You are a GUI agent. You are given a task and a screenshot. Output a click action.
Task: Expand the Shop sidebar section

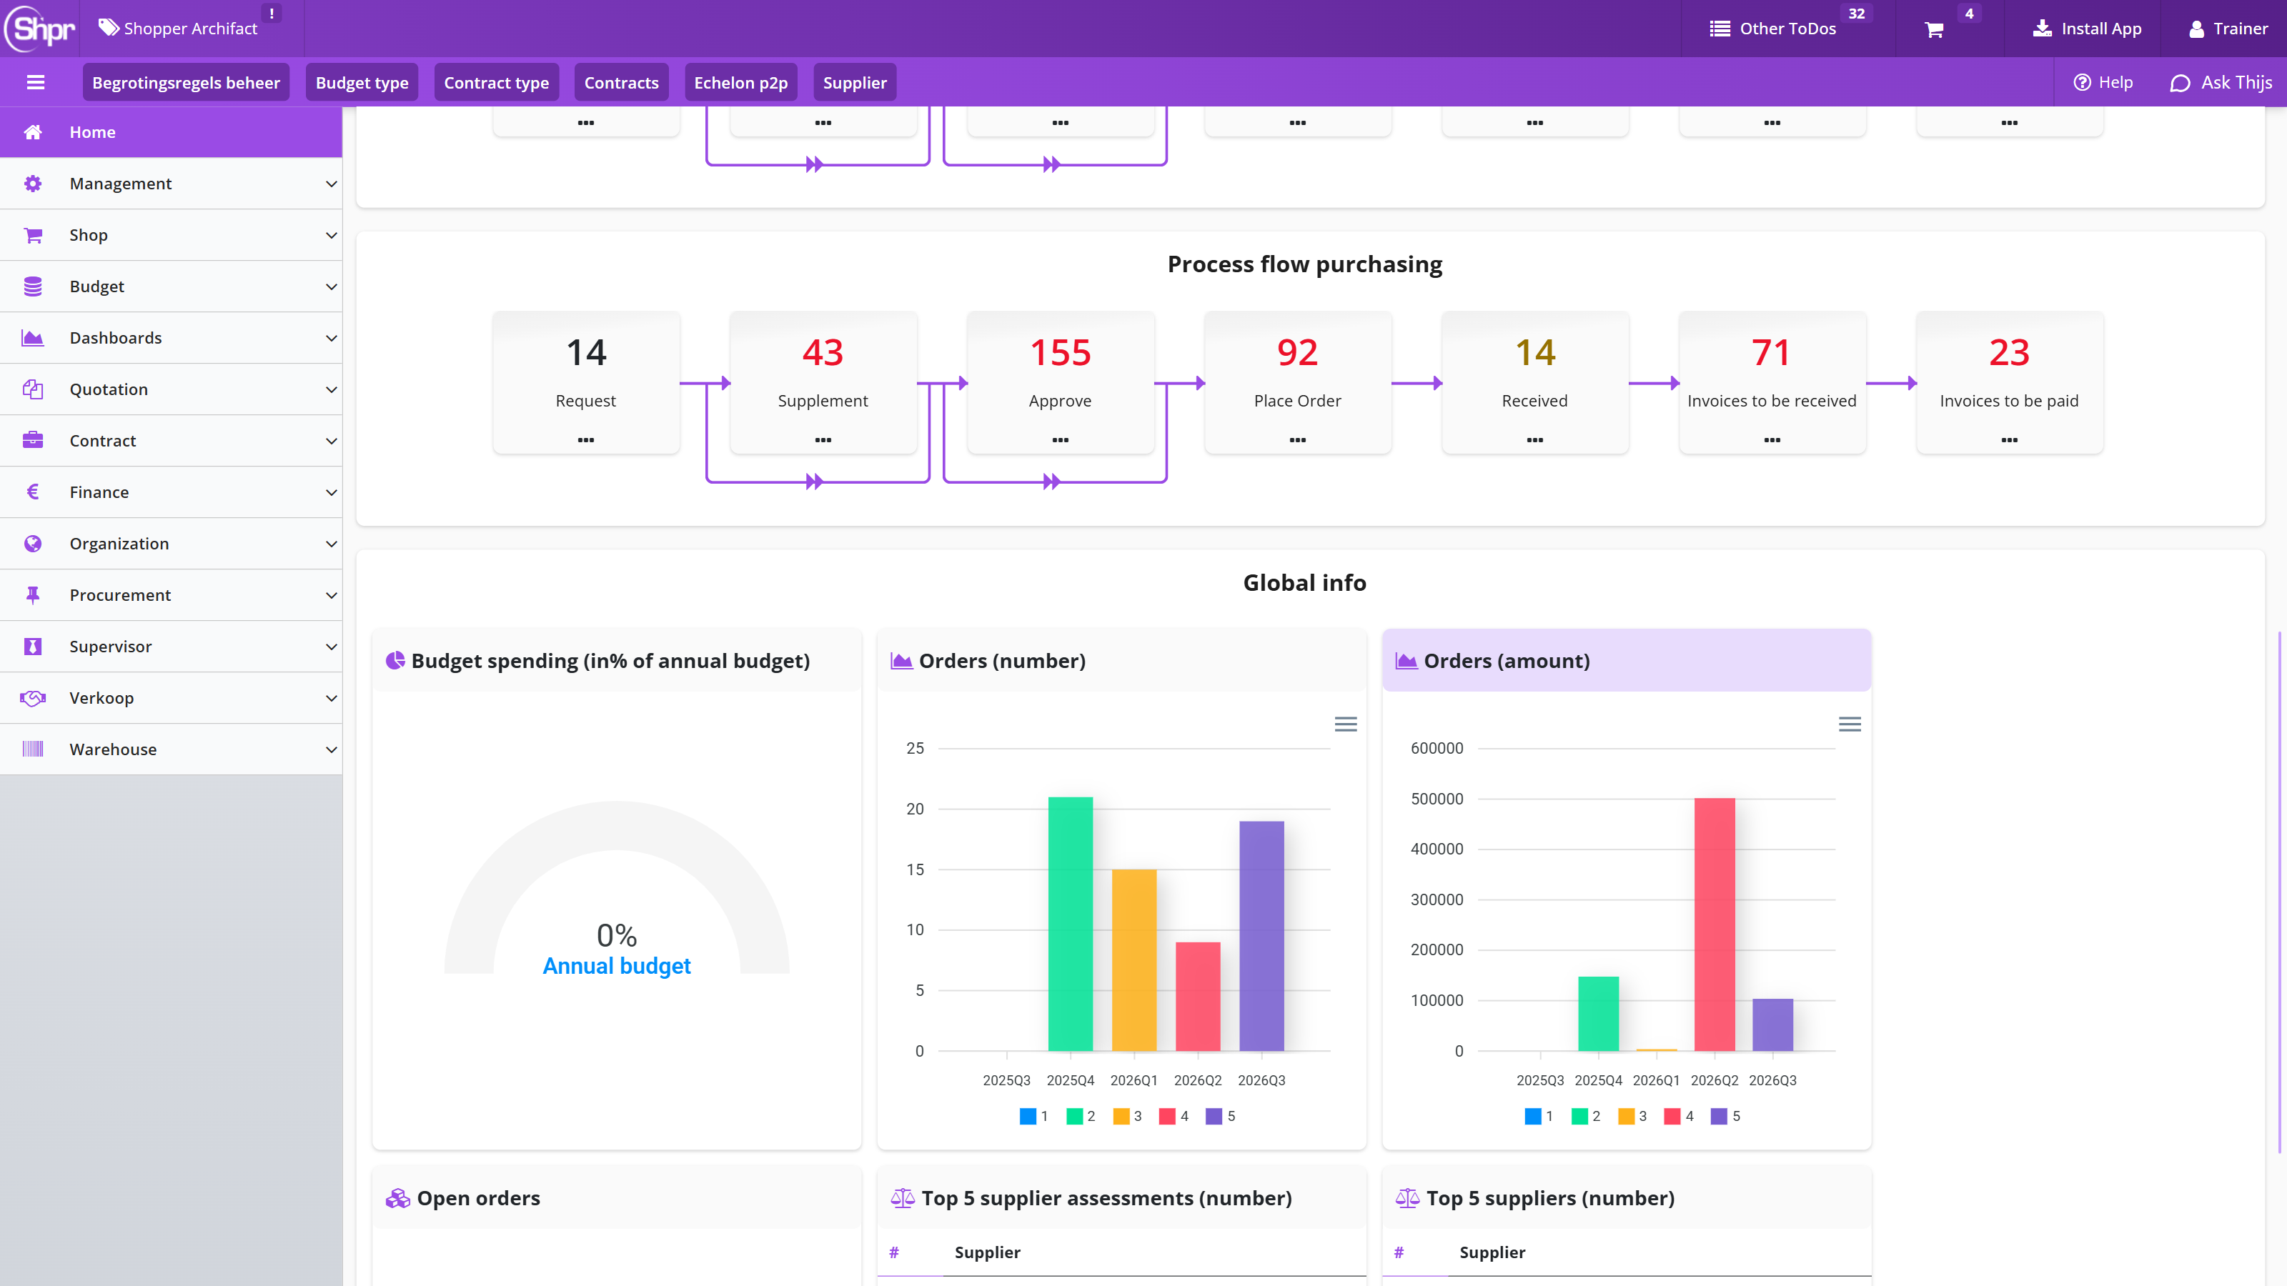click(x=172, y=235)
